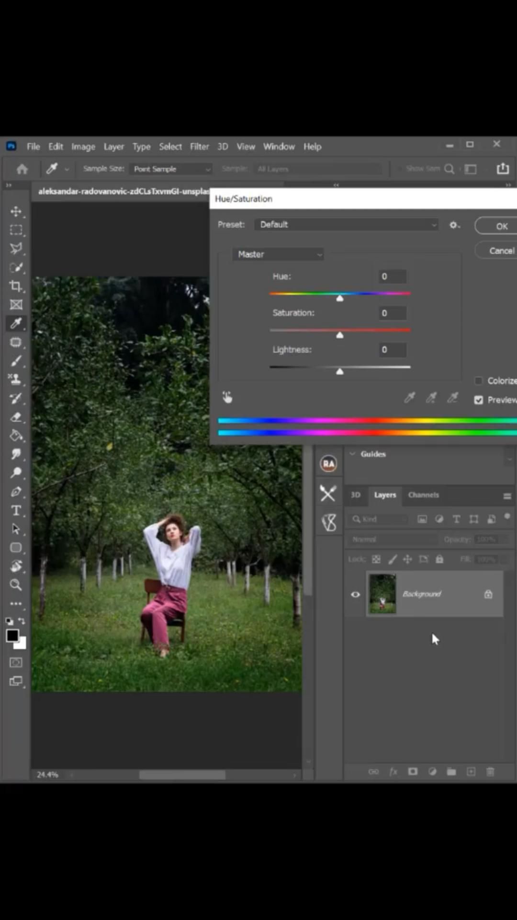Viewport: 517px width, 920px height.
Task: Select the Frame tool
Action: pos(16,305)
